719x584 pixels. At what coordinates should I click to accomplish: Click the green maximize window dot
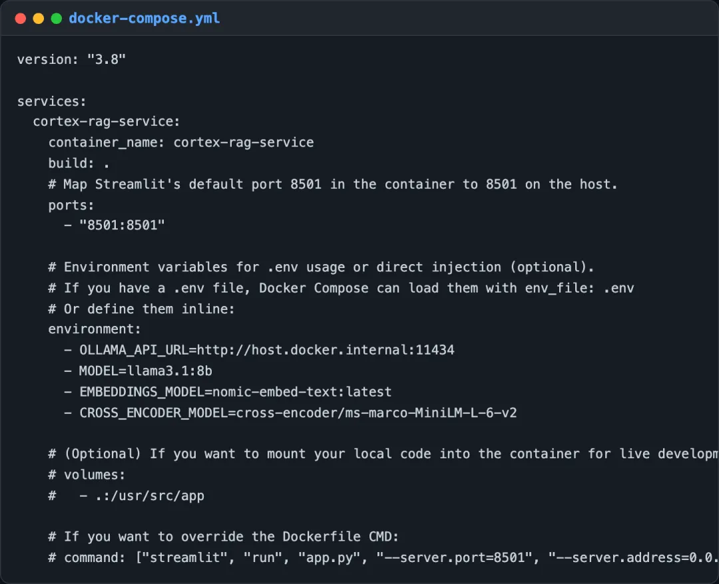(x=57, y=19)
